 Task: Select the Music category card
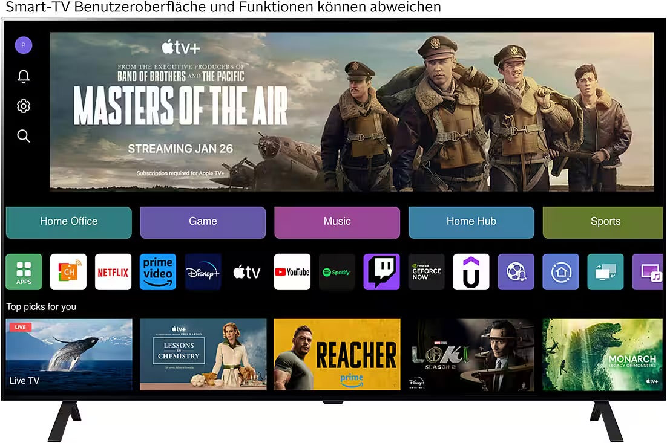click(x=337, y=222)
